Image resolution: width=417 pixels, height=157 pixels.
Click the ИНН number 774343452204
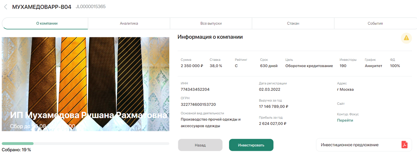tap(195, 90)
